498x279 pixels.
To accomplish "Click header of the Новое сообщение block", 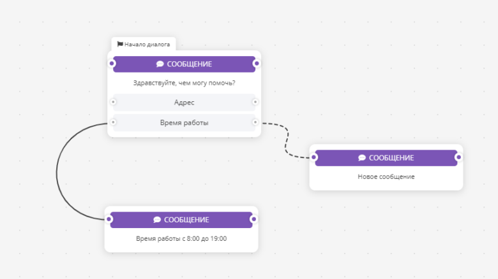I will [386, 158].
